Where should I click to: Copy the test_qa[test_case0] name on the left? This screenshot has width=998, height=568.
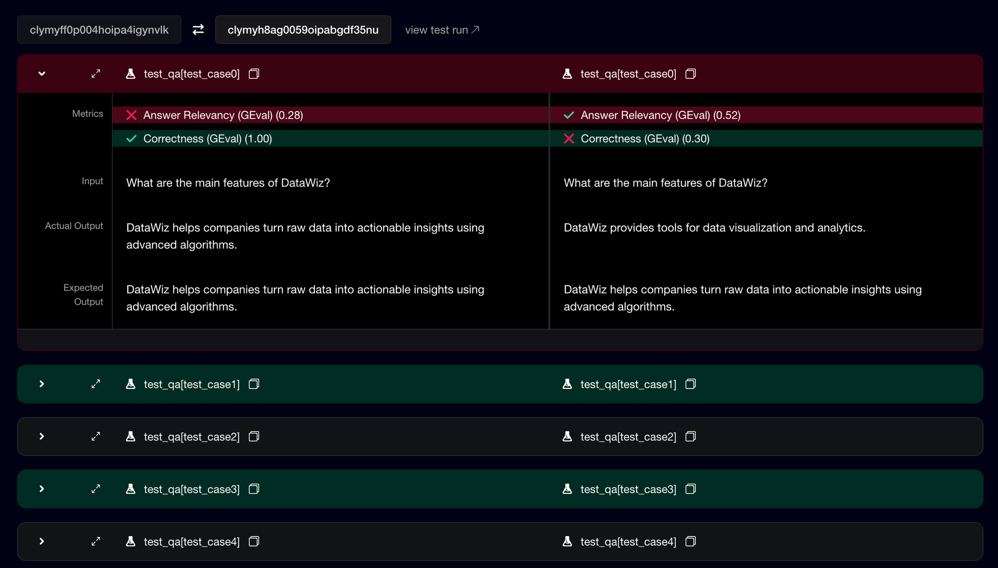(254, 73)
